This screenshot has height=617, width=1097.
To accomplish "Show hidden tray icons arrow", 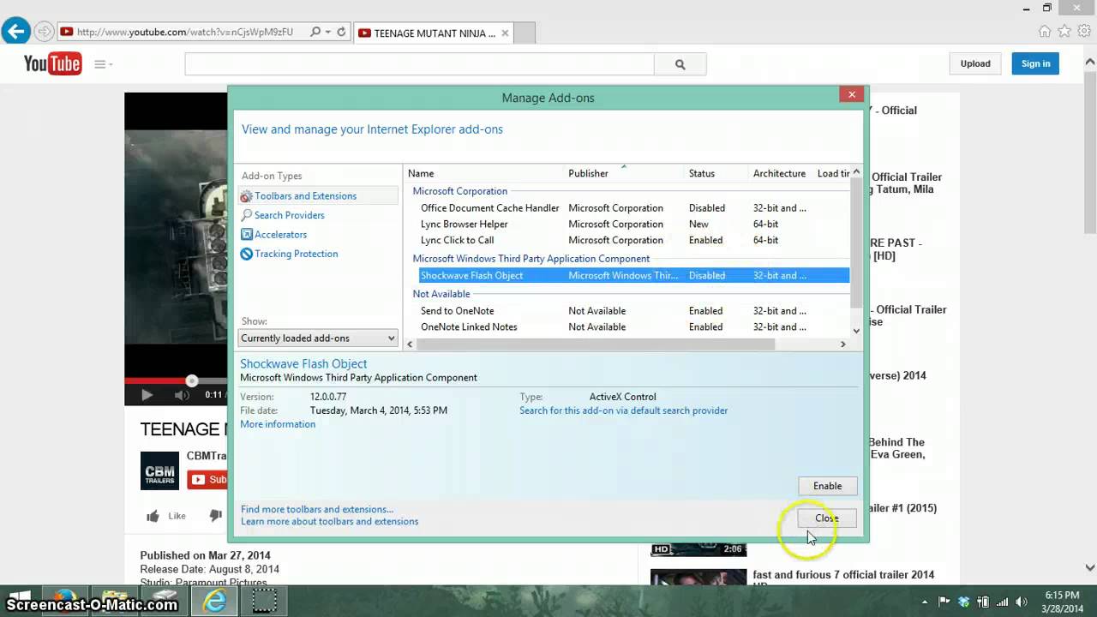I will pyautogui.click(x=926, y=602).
